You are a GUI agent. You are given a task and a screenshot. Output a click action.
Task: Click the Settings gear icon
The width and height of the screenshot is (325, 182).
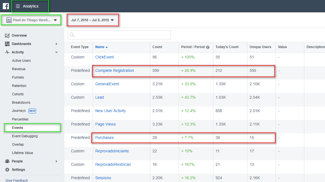point(7,170)
